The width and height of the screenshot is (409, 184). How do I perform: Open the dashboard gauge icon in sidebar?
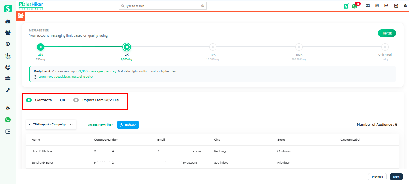click(8, 22)
